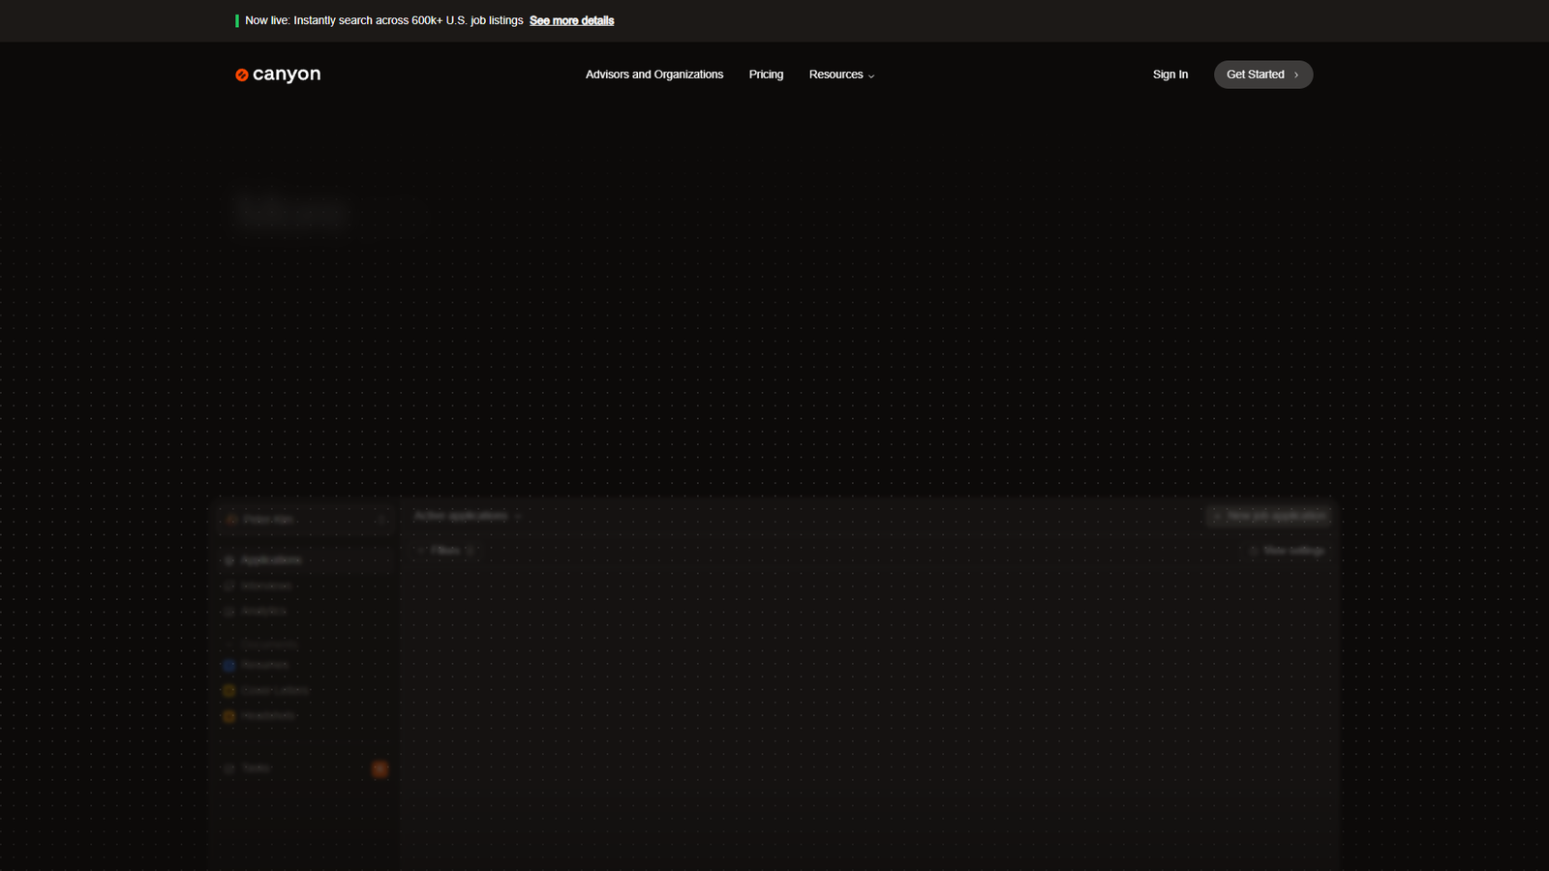This screenshot has height=871, width=1549.
Task: Go to Advisors and Organizations page
Action: point(654,75)
